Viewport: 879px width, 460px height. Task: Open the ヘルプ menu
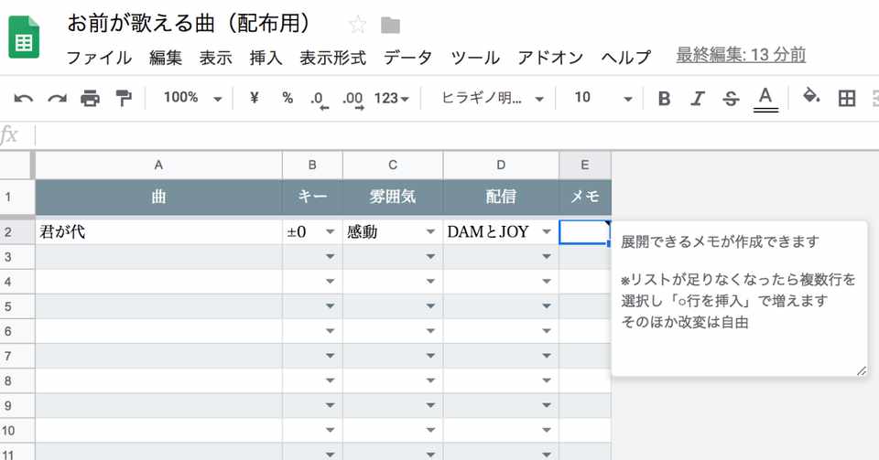click(x=625, y=57)
